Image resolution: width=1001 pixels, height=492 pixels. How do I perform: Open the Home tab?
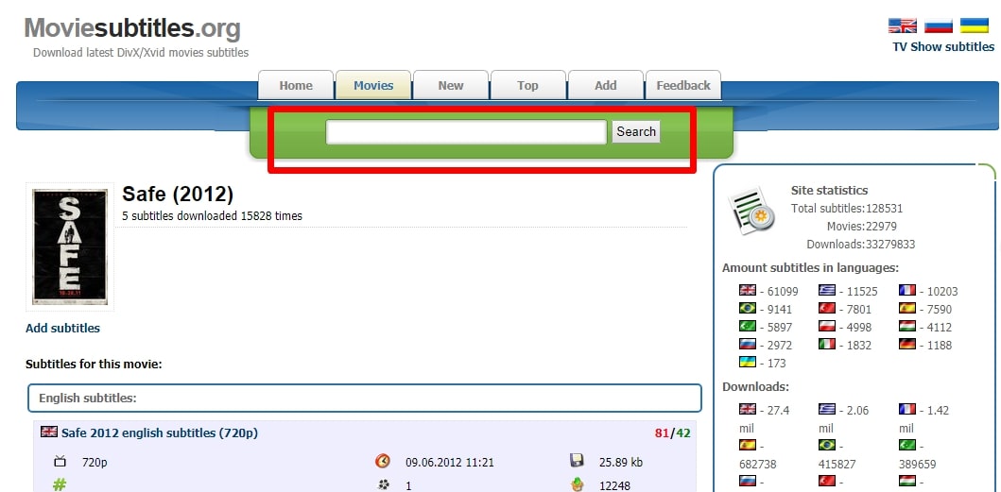[296, 86]
